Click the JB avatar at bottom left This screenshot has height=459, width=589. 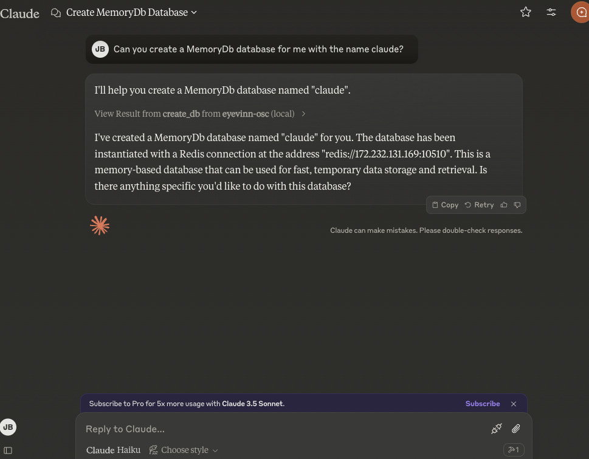pyautogui.click(x=9, y=427)
